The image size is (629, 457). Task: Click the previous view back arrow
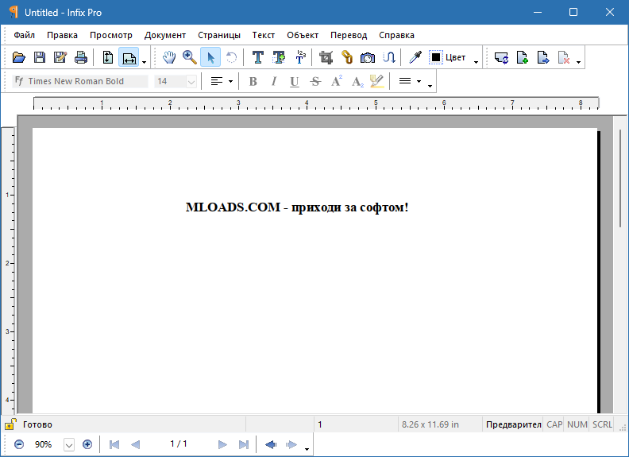[x=270, y=444]
